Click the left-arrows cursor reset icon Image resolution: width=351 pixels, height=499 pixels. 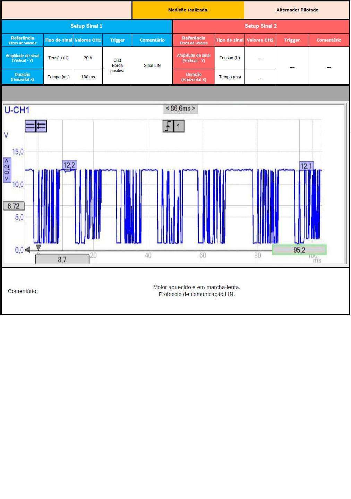coord(41,126)
